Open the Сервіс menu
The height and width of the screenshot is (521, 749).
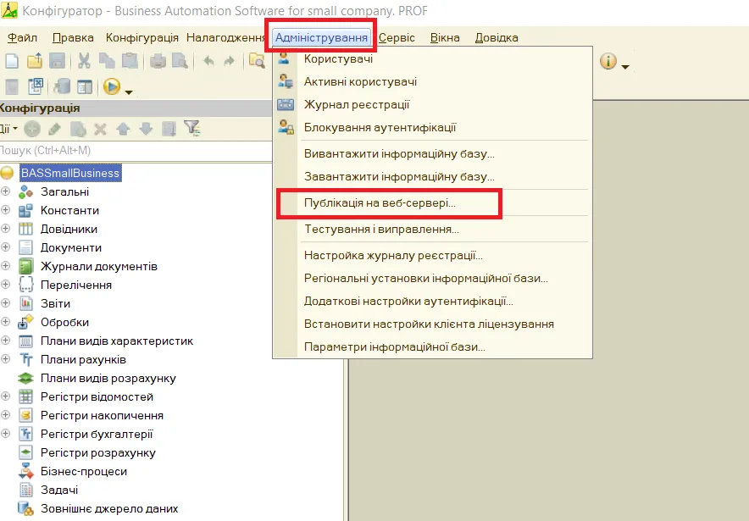(397, 37)
